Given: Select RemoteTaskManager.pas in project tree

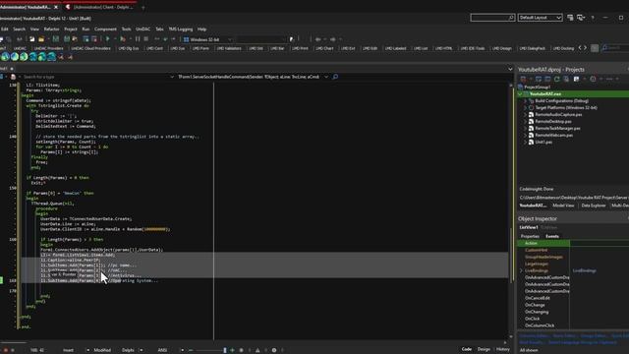Looking at the screenshot, I should click(557, 129).
